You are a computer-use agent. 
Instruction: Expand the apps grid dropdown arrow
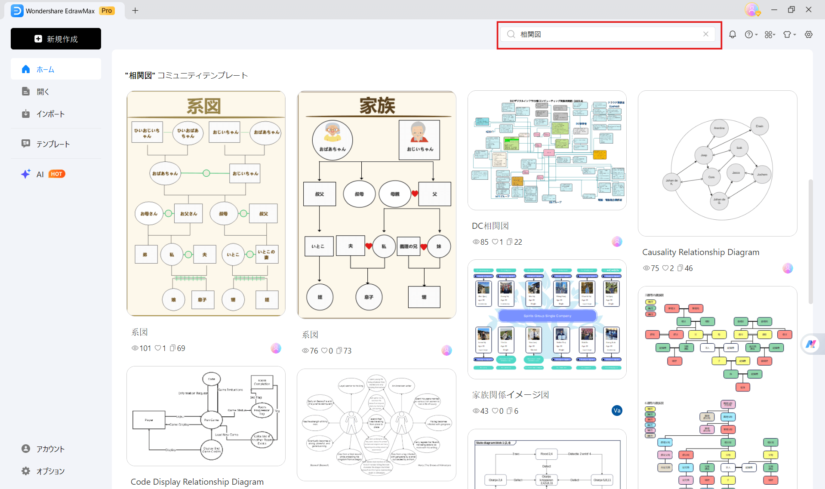[x=775, y=34]
